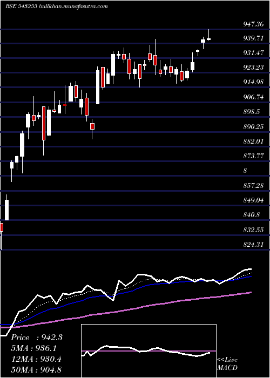Click the 898.5 price axis label

pyautogui.click(x=252, y=112)
